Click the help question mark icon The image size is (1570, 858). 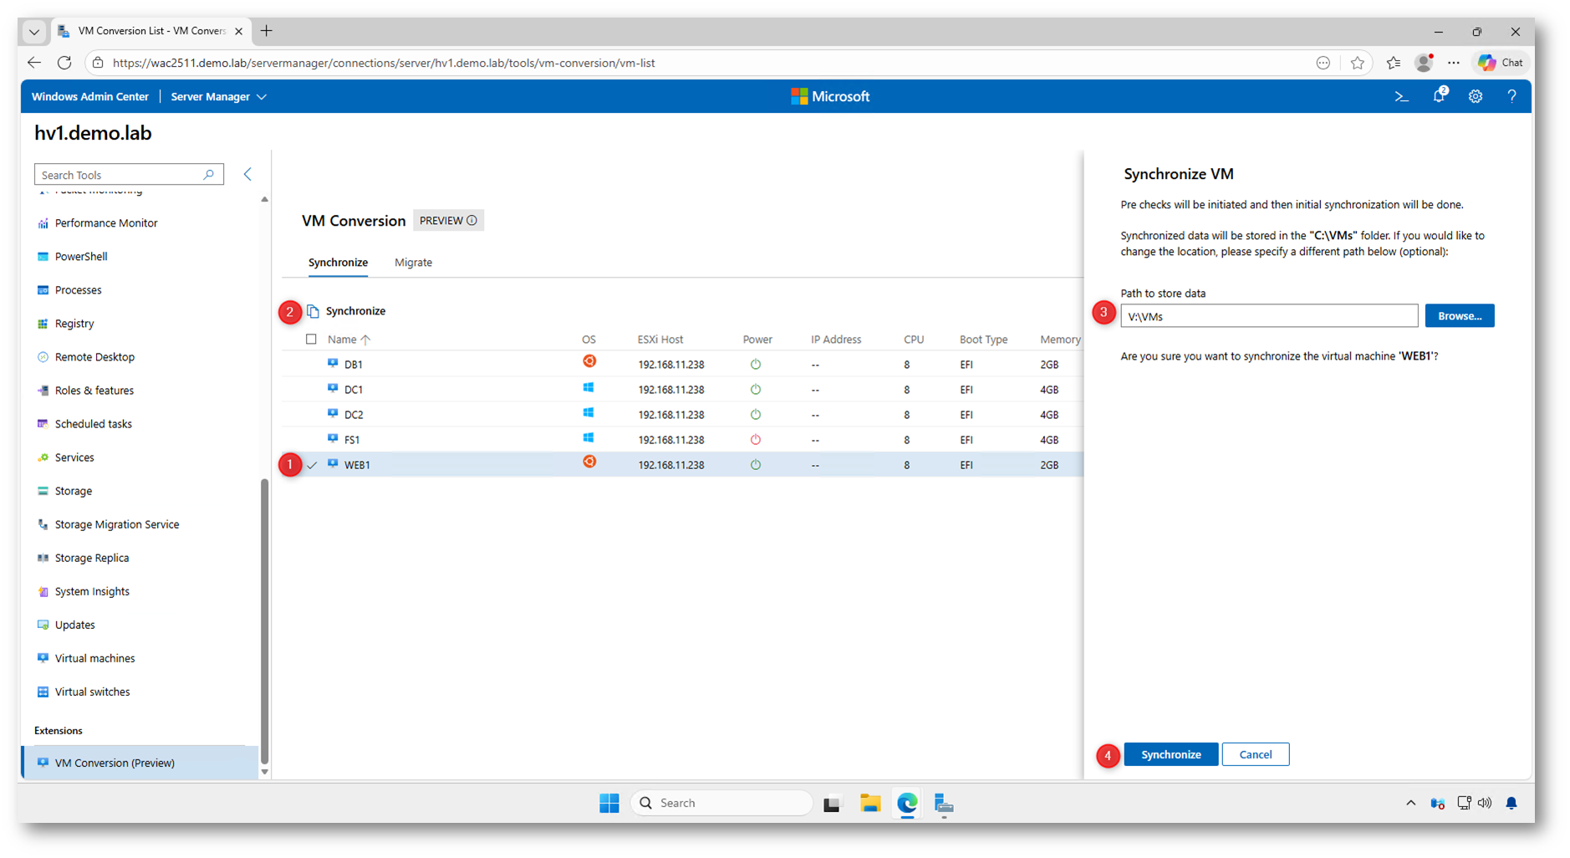[1511, 97]
